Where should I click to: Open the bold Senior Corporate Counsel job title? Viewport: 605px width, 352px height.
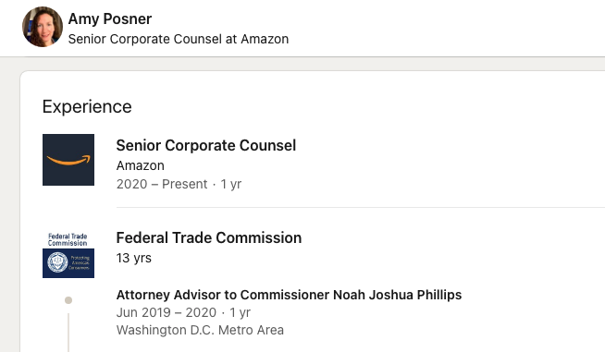point(206,145)
